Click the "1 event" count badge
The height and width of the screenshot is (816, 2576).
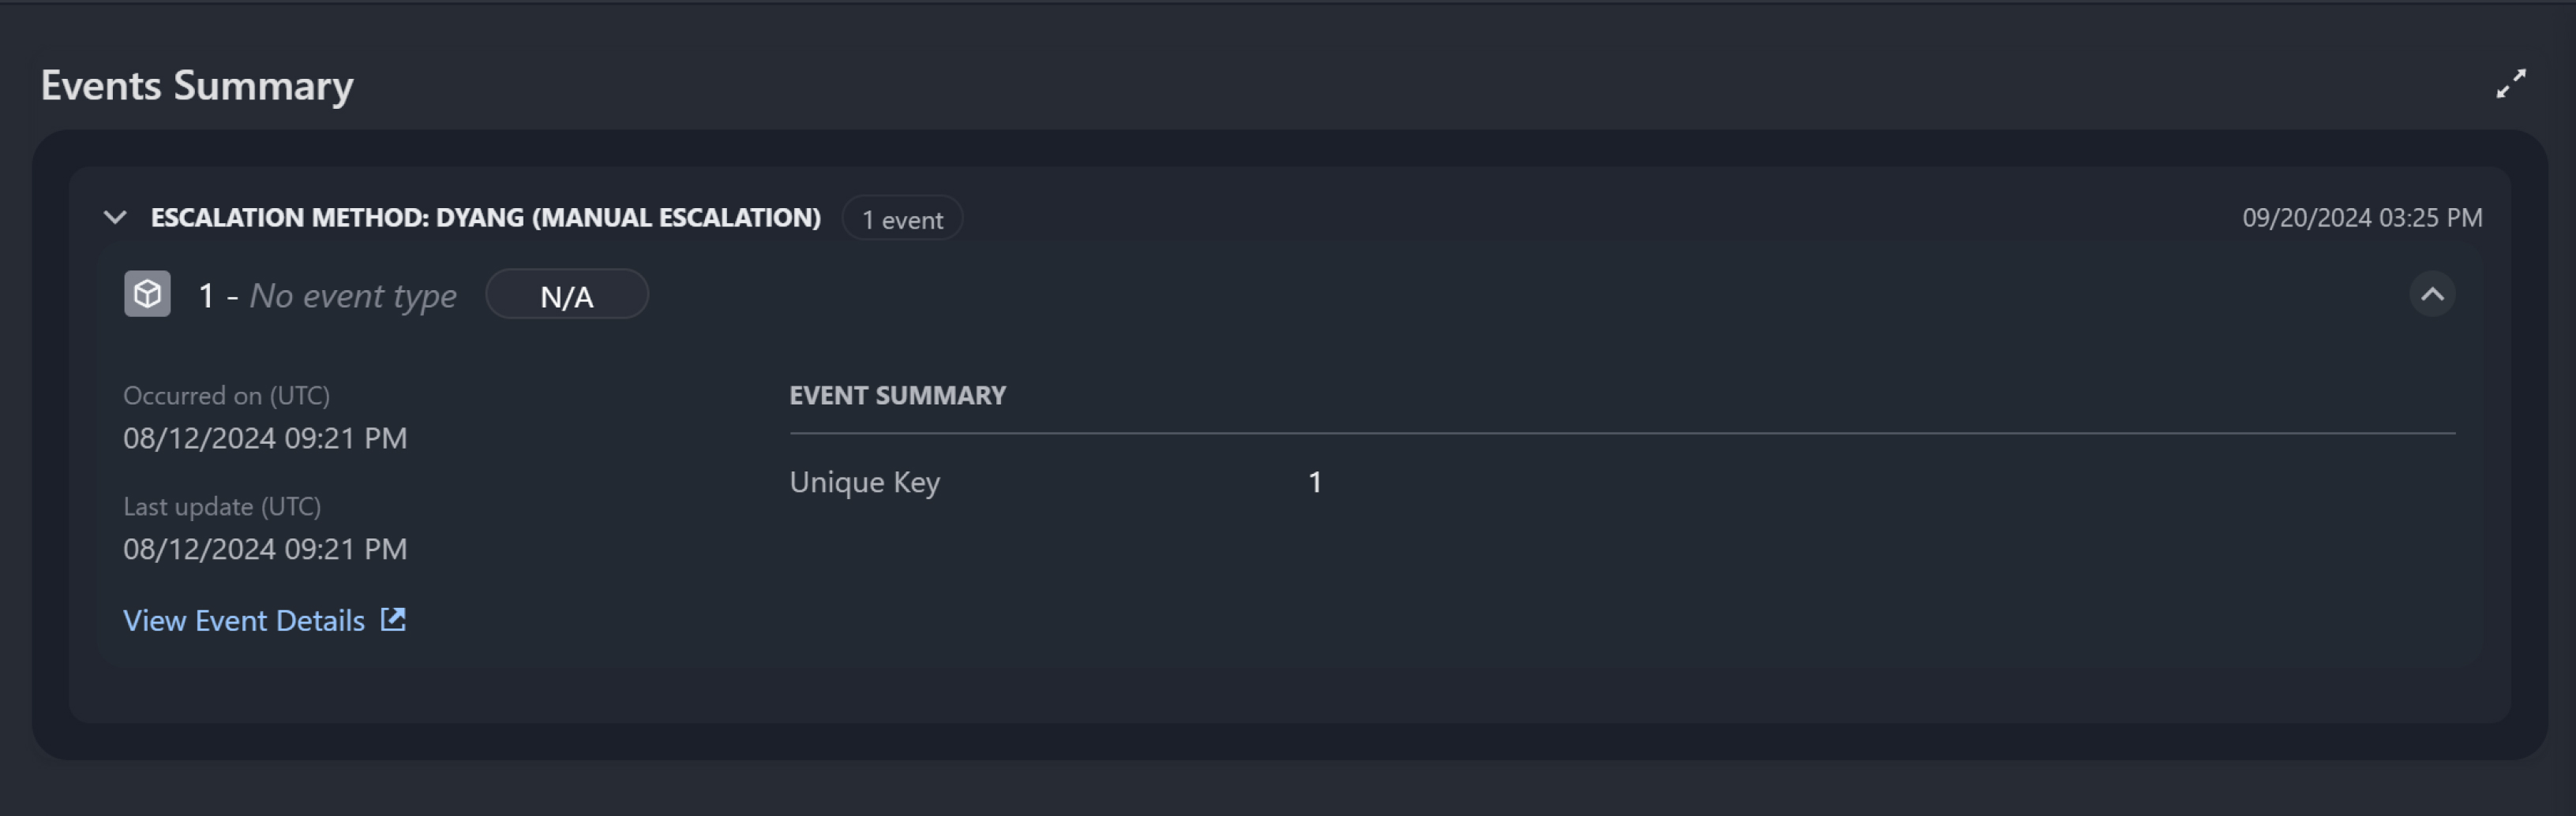(x=902, y=220)
